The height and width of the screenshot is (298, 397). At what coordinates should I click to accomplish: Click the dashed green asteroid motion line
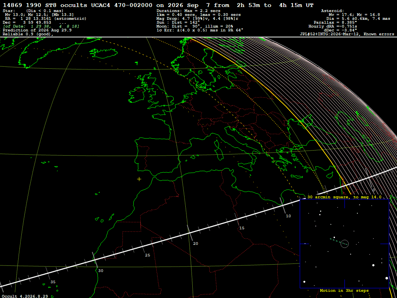tap(337, 241)
